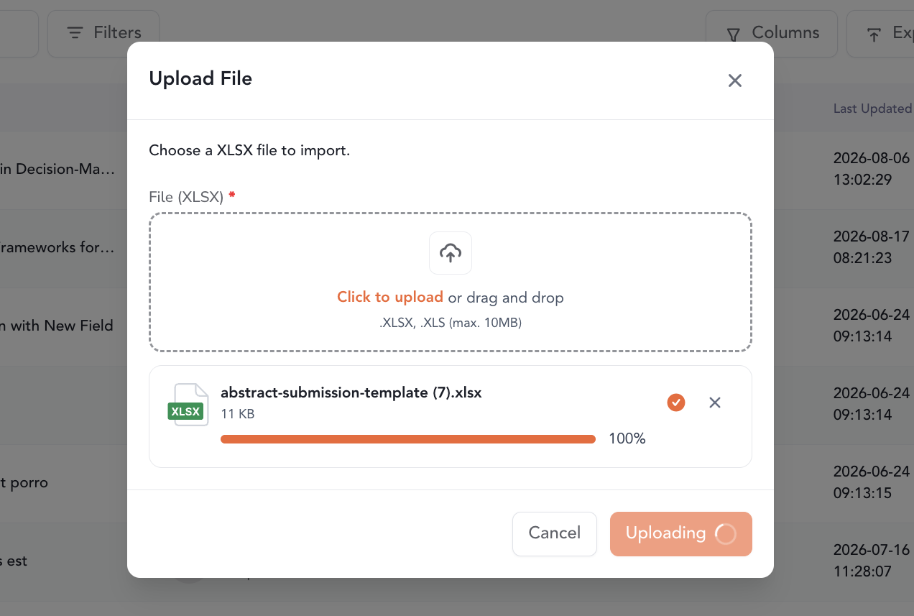Click the Uploading button
914x616 pixels.
(x=680, y=533)
